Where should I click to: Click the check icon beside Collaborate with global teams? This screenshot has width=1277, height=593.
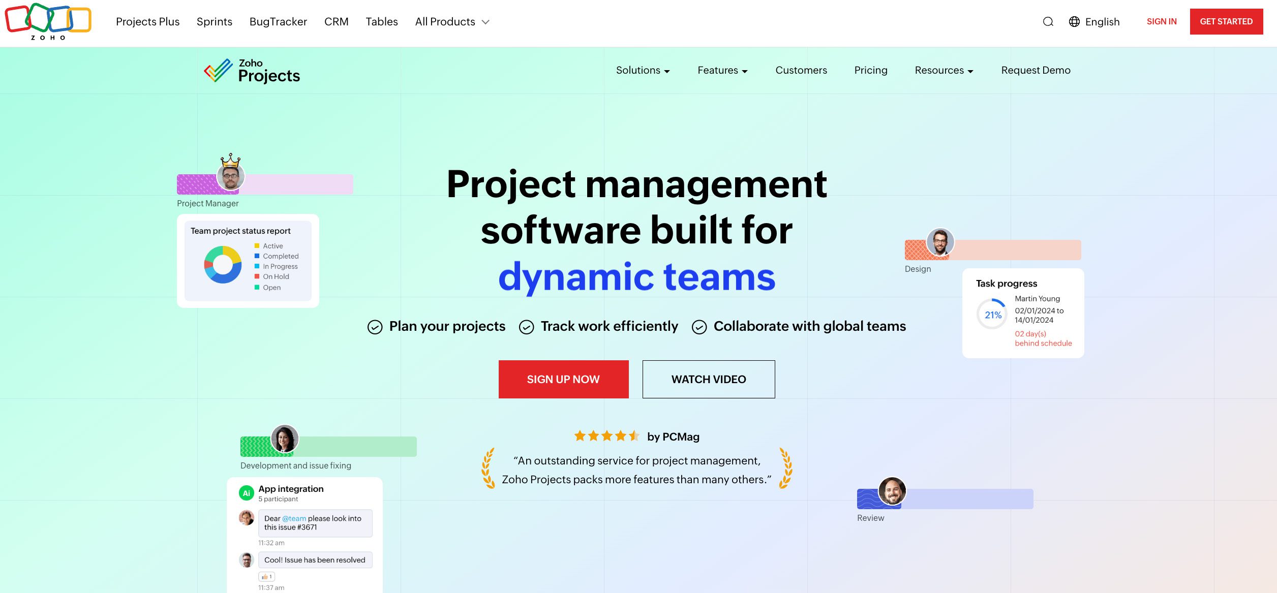pos(699,327)
